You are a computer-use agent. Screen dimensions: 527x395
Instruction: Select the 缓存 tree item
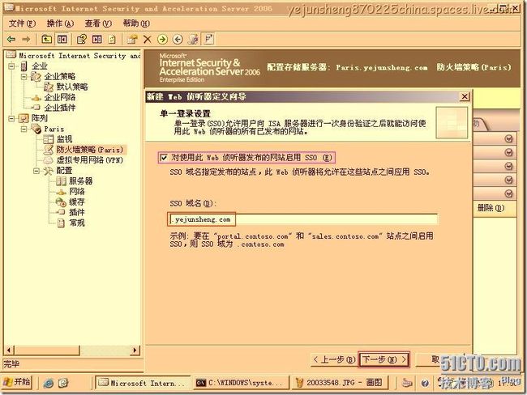(x=77, y=202)
